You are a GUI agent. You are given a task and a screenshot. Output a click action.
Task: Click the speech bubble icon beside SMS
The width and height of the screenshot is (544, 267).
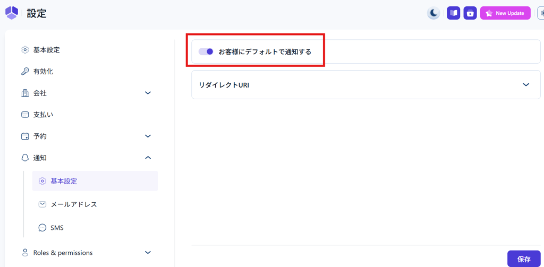(42, 228)
